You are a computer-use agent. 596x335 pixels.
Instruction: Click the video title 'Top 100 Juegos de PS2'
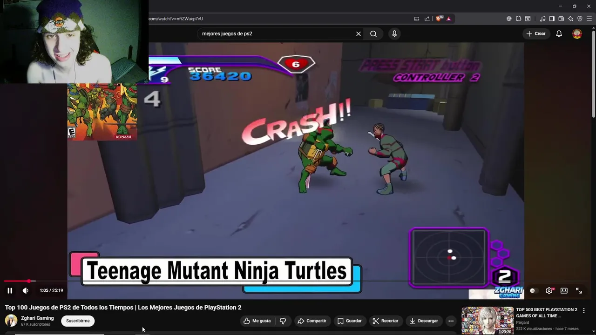pyautogui.click(x=123, y=308)
